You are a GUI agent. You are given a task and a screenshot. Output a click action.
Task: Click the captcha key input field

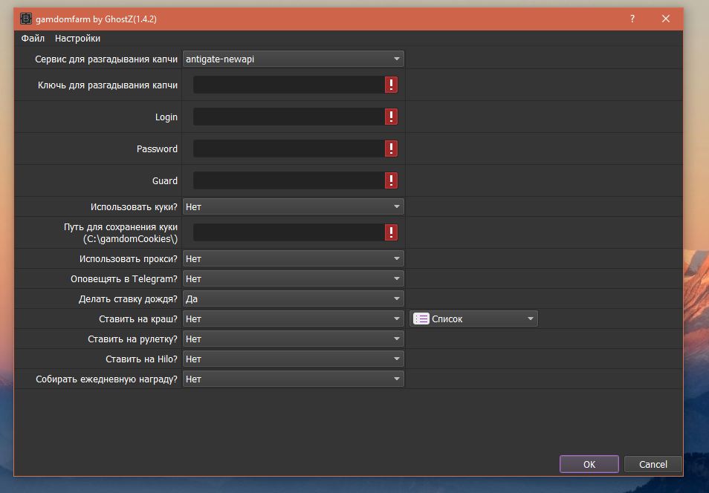tap(289, 85)
